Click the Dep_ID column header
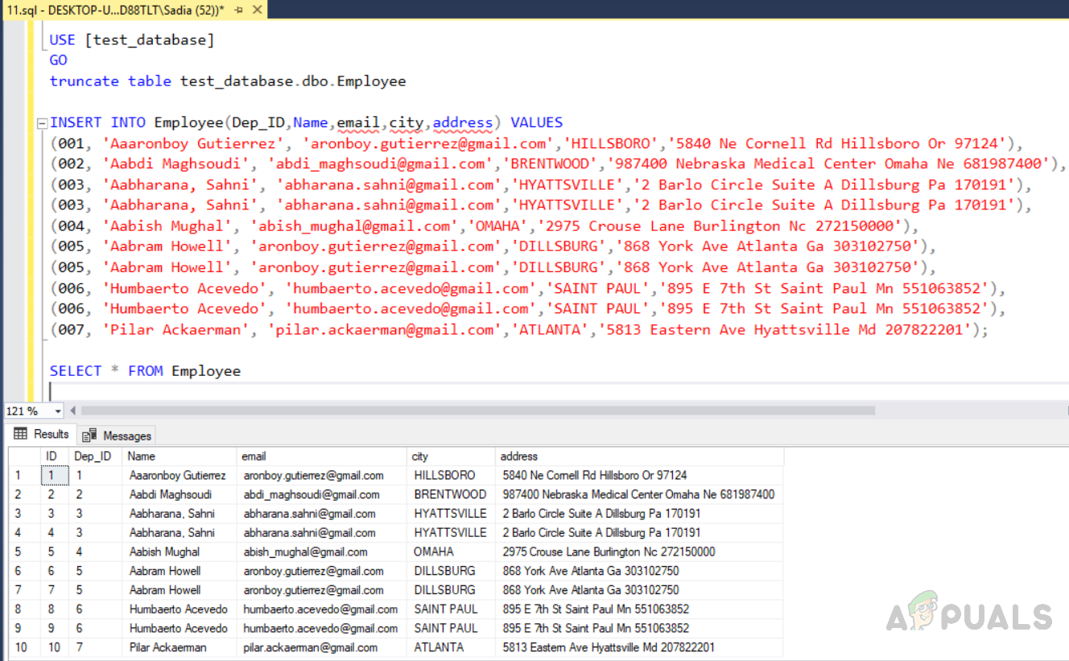Image resolution: width=1069 pixels, height=661 pixels. (93, 457)
